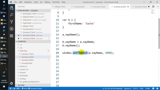Image resolution: width=160 pixels, height=90 pixels.
Task: Open the Go menu
Action: tap(41, 2)
